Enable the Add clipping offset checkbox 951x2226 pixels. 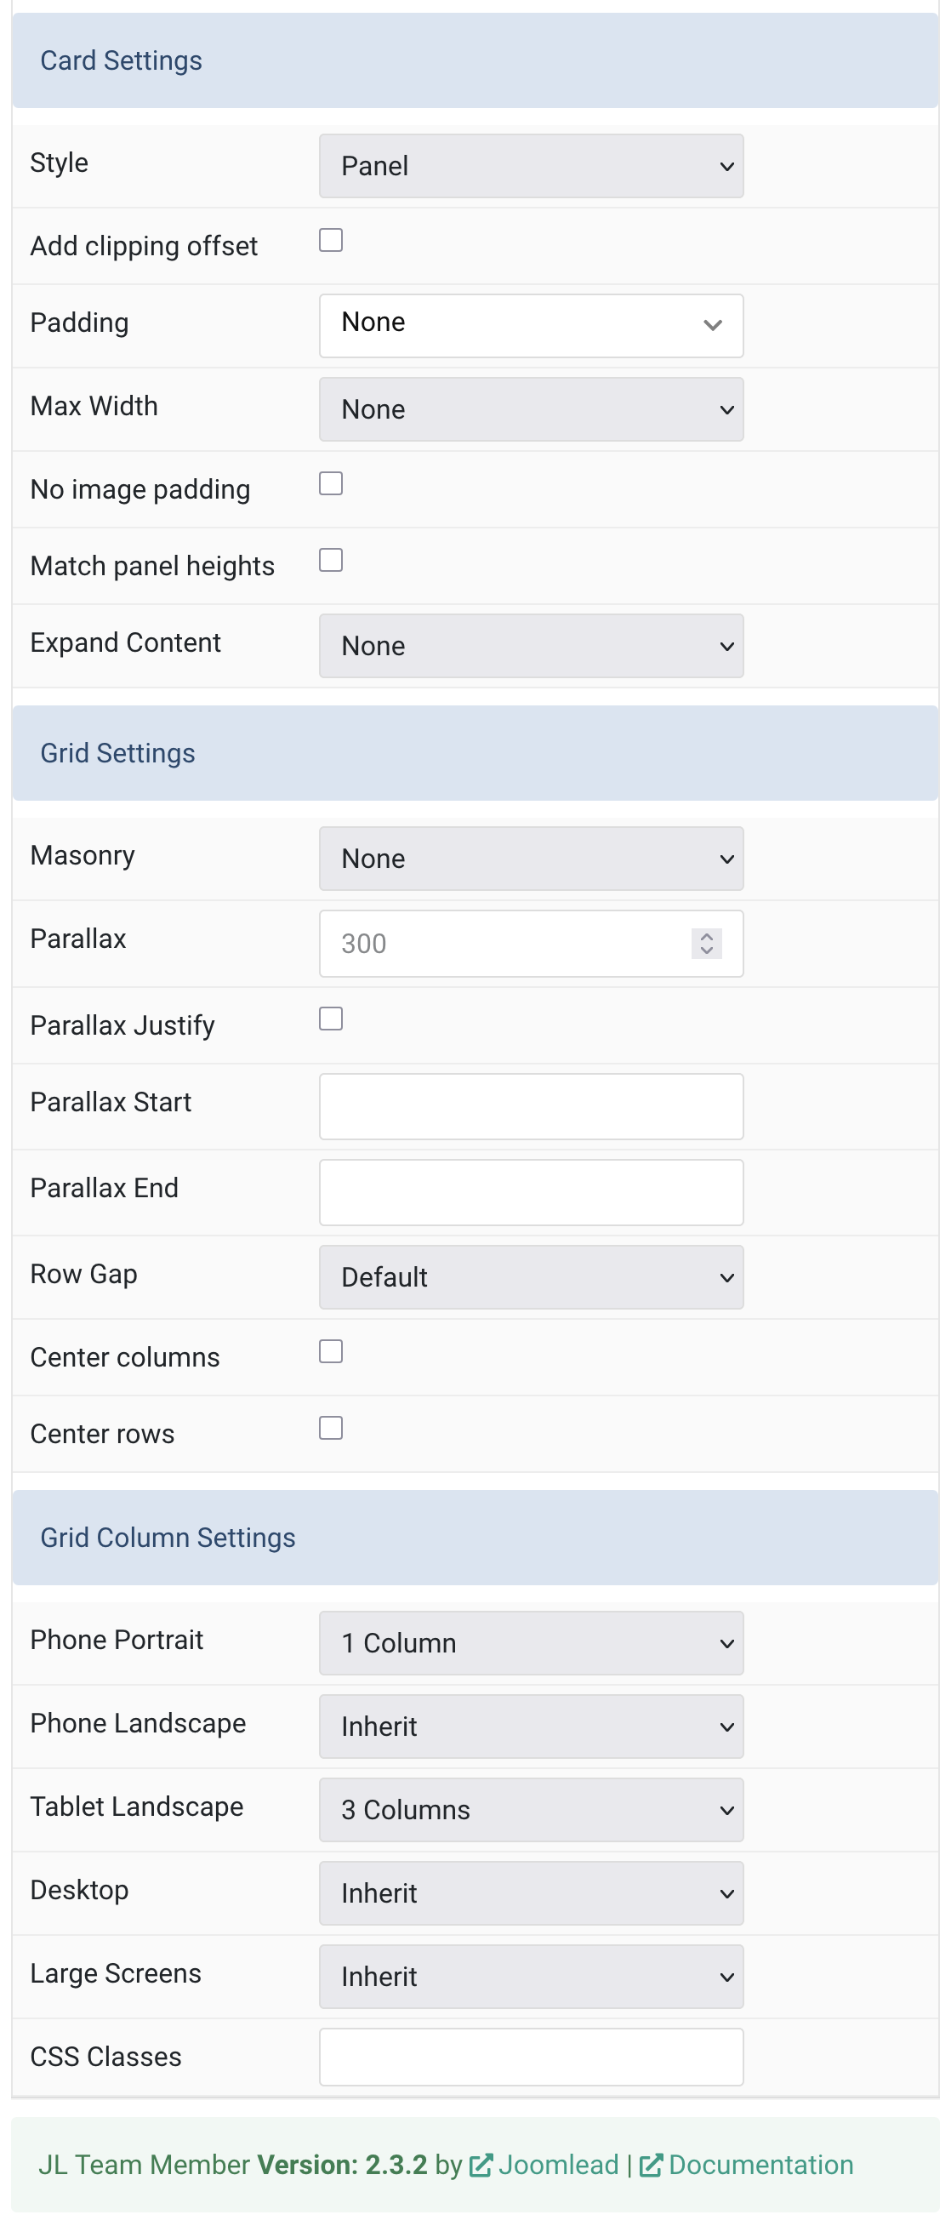point(331,240)
